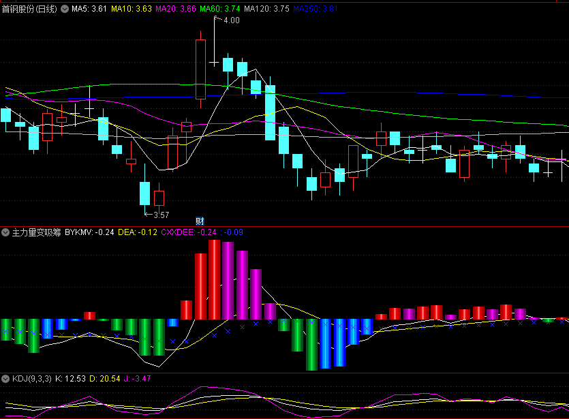Click the MA20: 3.66 label
The image size is (569, 419).
(x=176, y=9)
